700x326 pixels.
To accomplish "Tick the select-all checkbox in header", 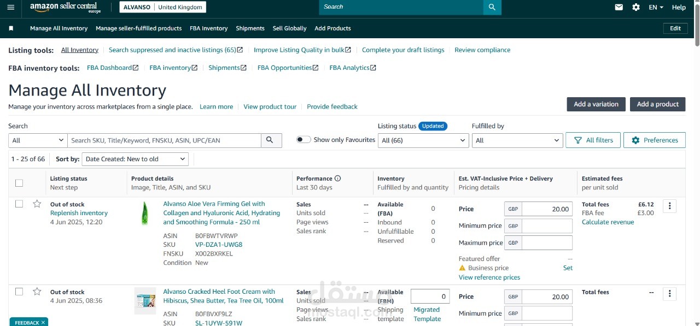I will click(19, 183).
